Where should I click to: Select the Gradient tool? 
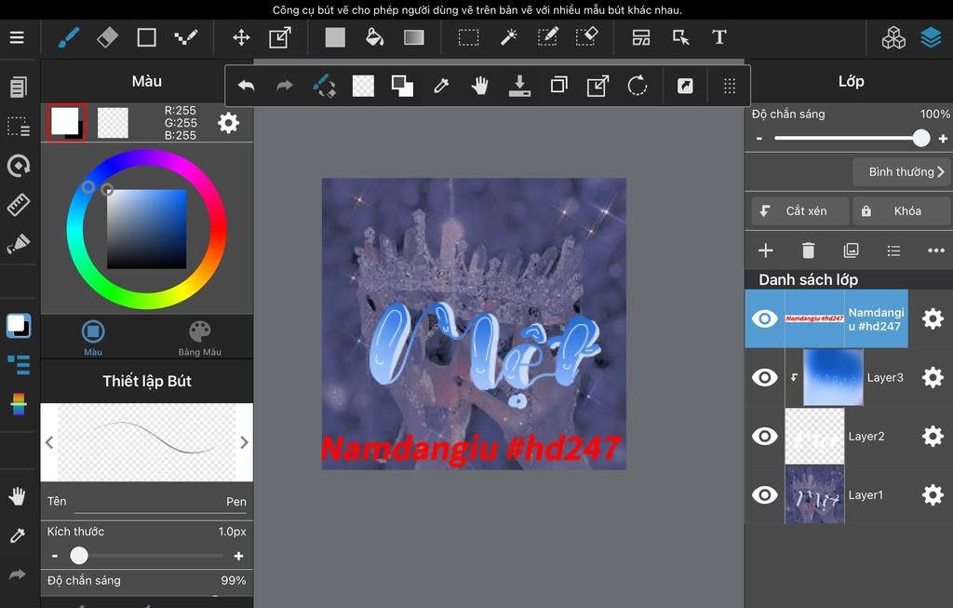click(414, 37)
